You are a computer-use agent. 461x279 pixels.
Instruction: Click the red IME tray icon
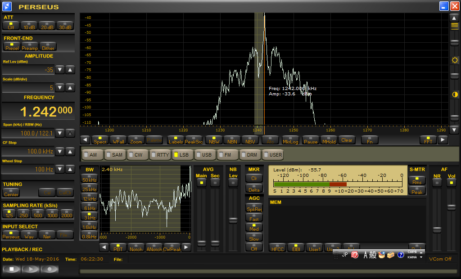(355, 255)
